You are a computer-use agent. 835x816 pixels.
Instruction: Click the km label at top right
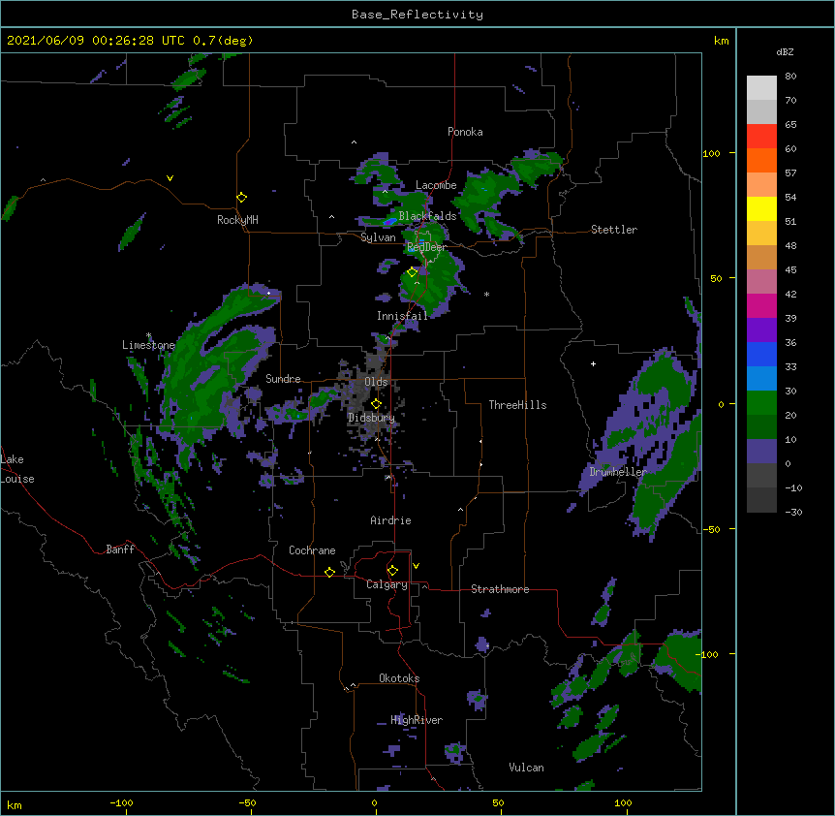pyautogui.click(x=721, y=41)
